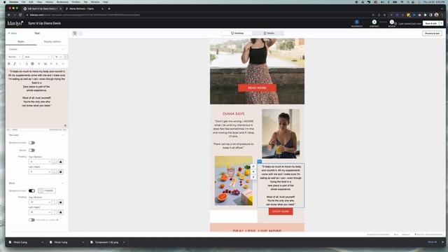The width and height of the screenshot is (448, 252).
Task: Click step three circle in progress header
Action: coord(392,22)
